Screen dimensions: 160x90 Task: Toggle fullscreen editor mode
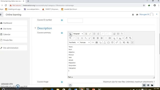click(132, 42)
